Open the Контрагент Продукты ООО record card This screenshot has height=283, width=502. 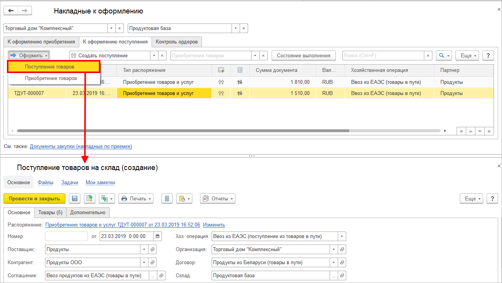[x=153, y=263]
